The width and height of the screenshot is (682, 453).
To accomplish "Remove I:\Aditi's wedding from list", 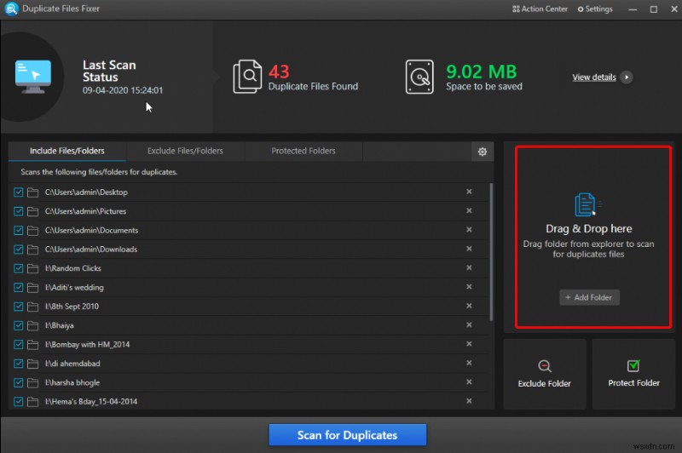I will click(x=469, y=287).
